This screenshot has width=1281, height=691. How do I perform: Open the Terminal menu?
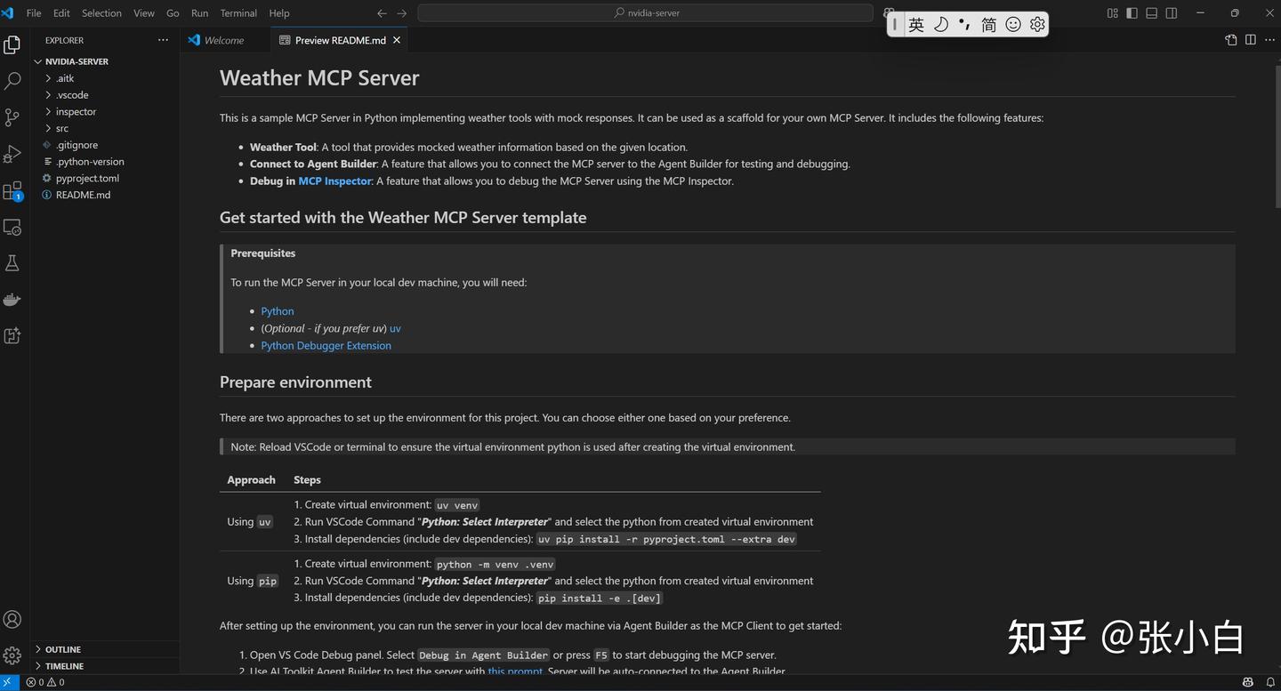click(238, 13)
